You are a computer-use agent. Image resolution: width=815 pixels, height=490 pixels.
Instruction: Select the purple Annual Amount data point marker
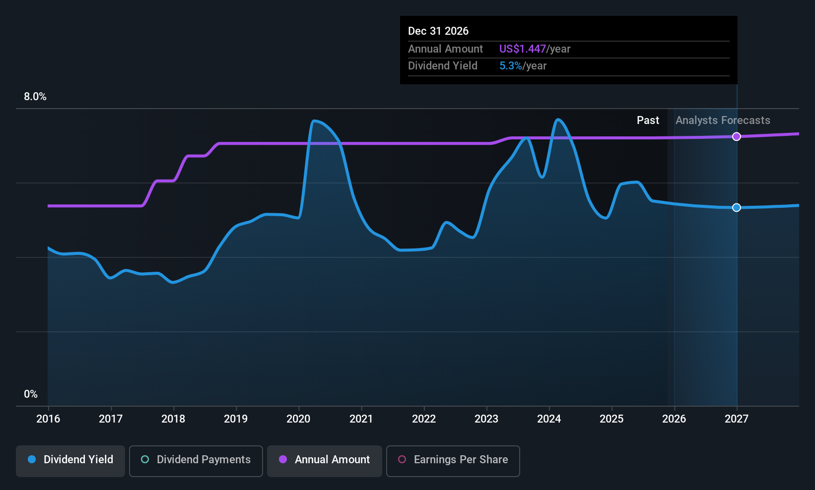coord(737,136)
